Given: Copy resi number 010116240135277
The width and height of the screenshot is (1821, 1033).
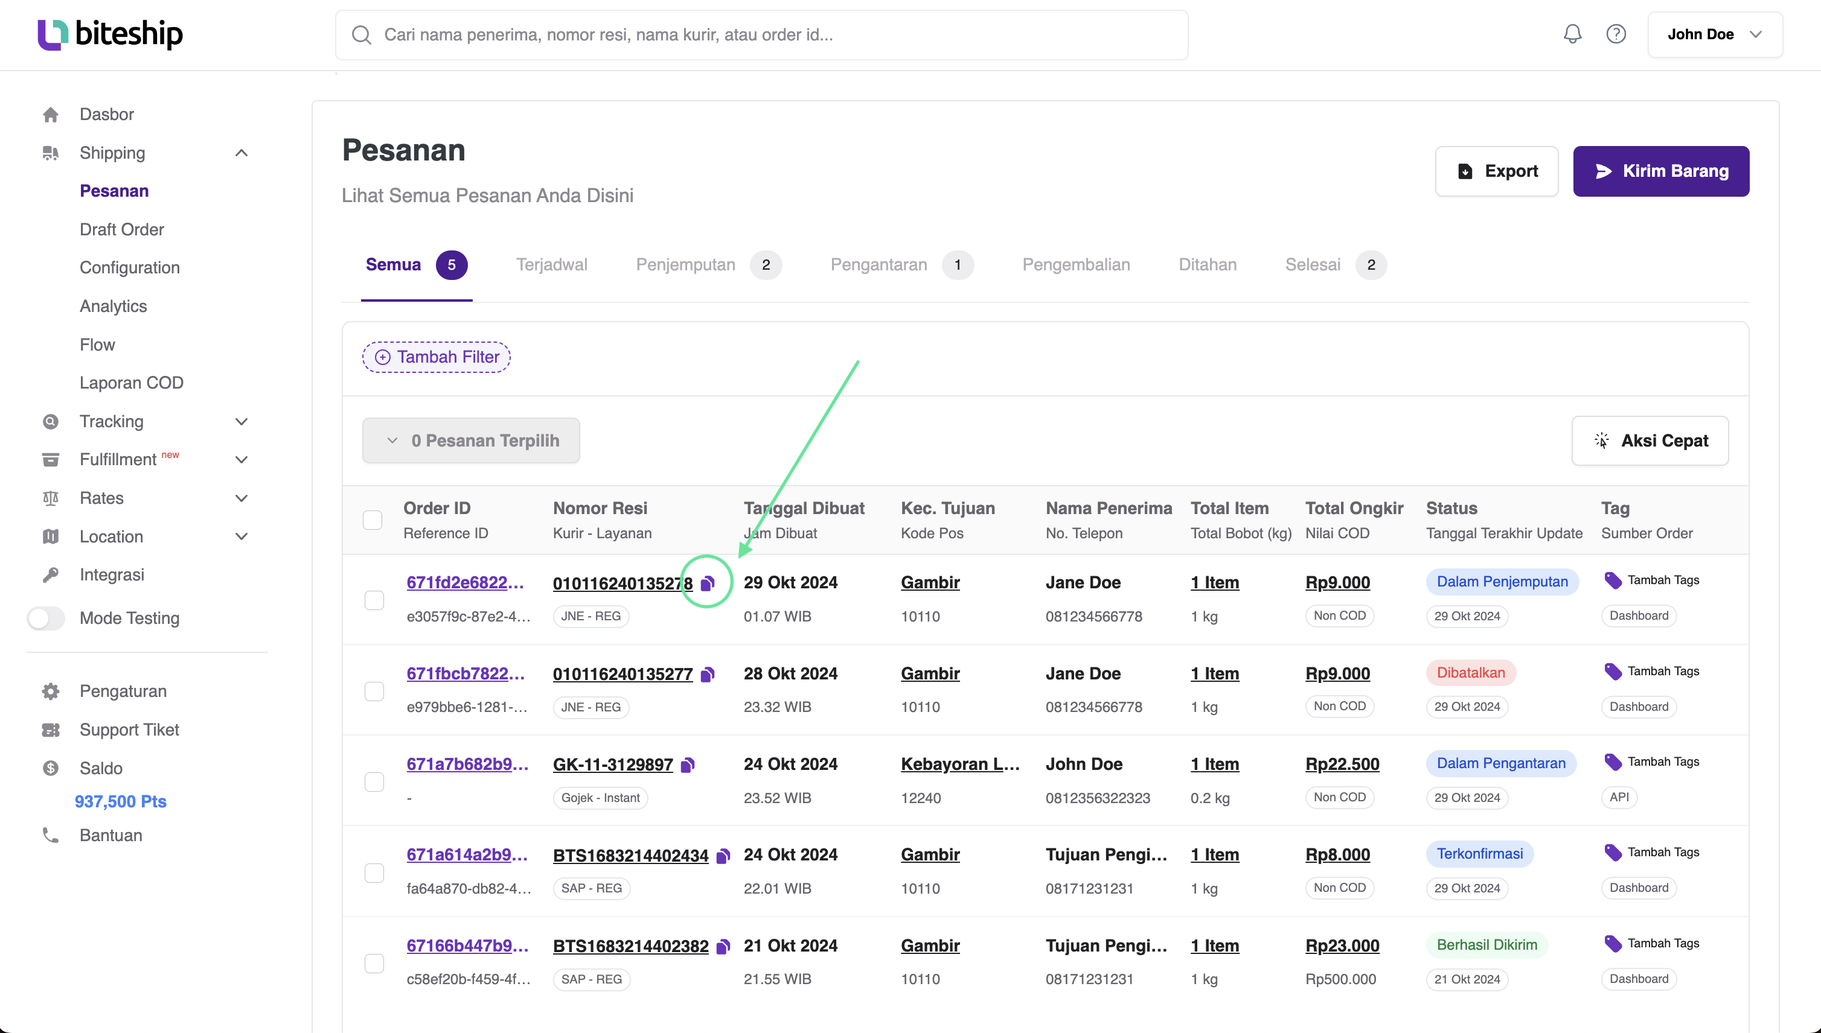Looking at the screenshot, I should 707,674.
